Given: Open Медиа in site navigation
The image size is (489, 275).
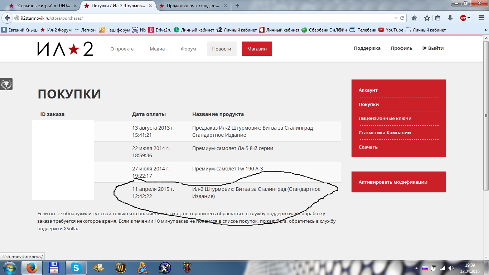Looking at the screenshot, I should click(157, 49).
